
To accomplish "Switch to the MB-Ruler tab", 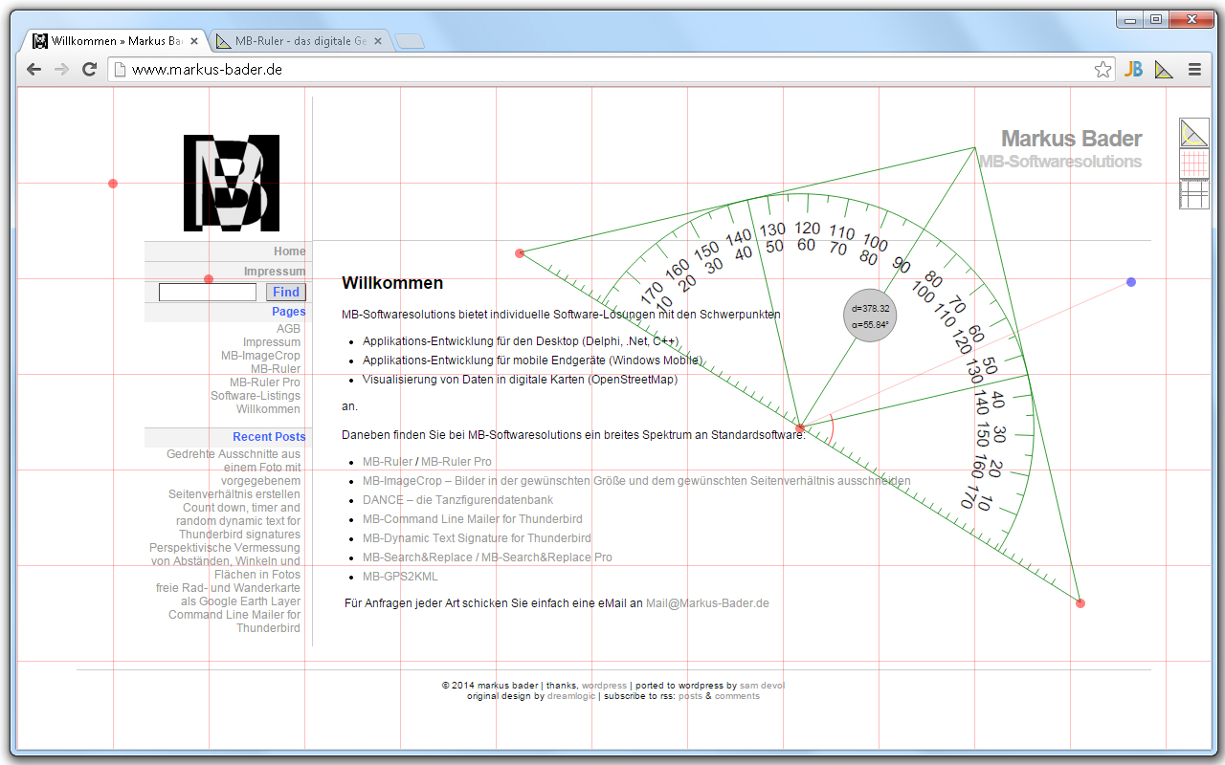I will tap(297, 40).
